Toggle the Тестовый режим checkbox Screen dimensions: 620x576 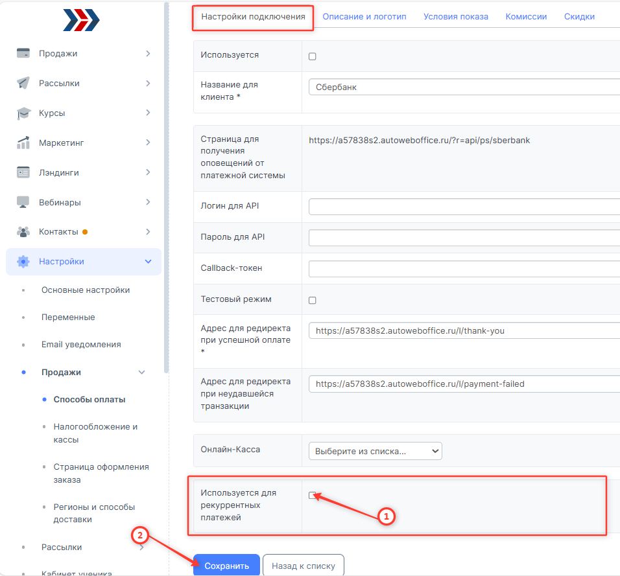(312, 300)
